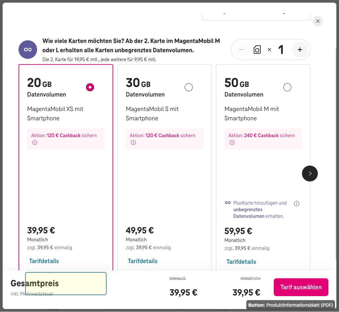Open info icon under the 50 GB cashback offer

point(232,142)
